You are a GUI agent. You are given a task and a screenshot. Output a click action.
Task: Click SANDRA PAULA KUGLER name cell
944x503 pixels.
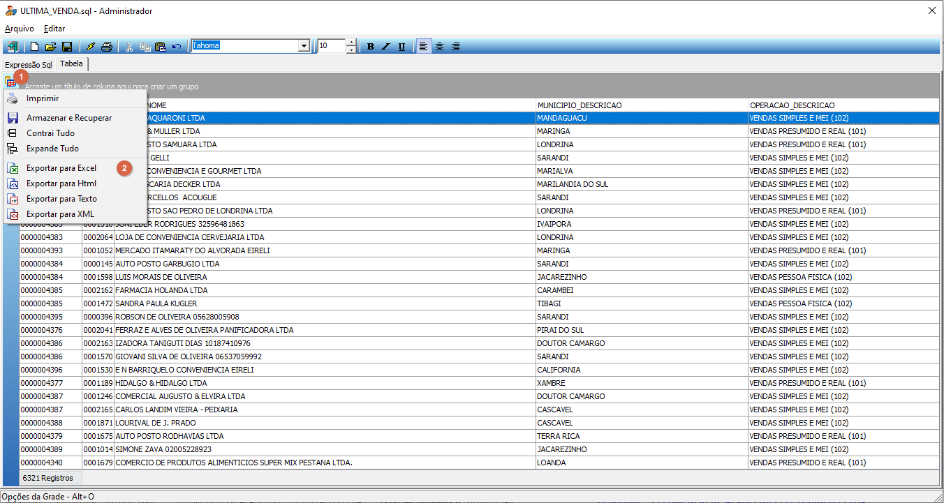point(325,304)
